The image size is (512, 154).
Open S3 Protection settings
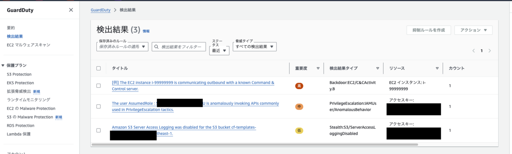coord(19,74)
